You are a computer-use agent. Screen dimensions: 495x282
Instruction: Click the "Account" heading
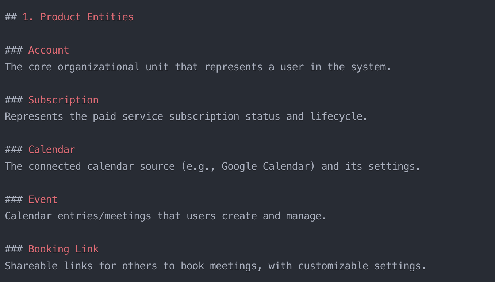(x=49, y=50)
